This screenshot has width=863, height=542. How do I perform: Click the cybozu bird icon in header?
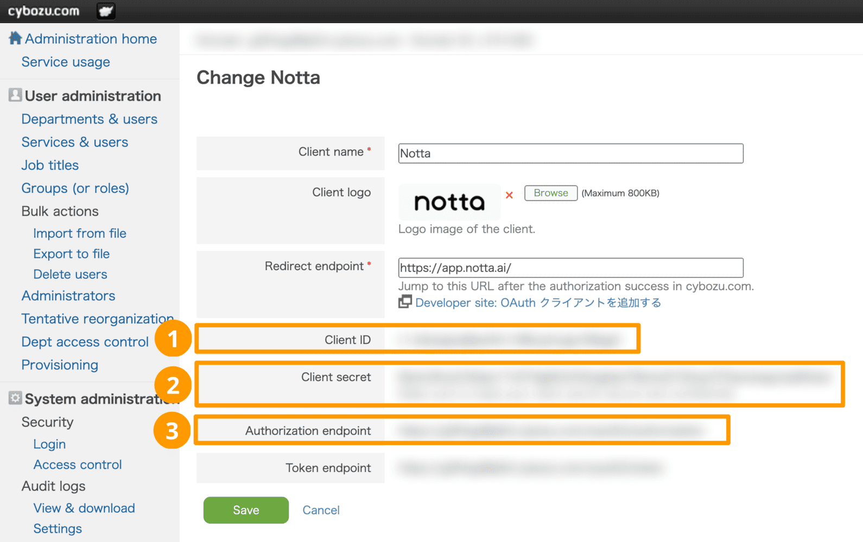tap(106, 11)
